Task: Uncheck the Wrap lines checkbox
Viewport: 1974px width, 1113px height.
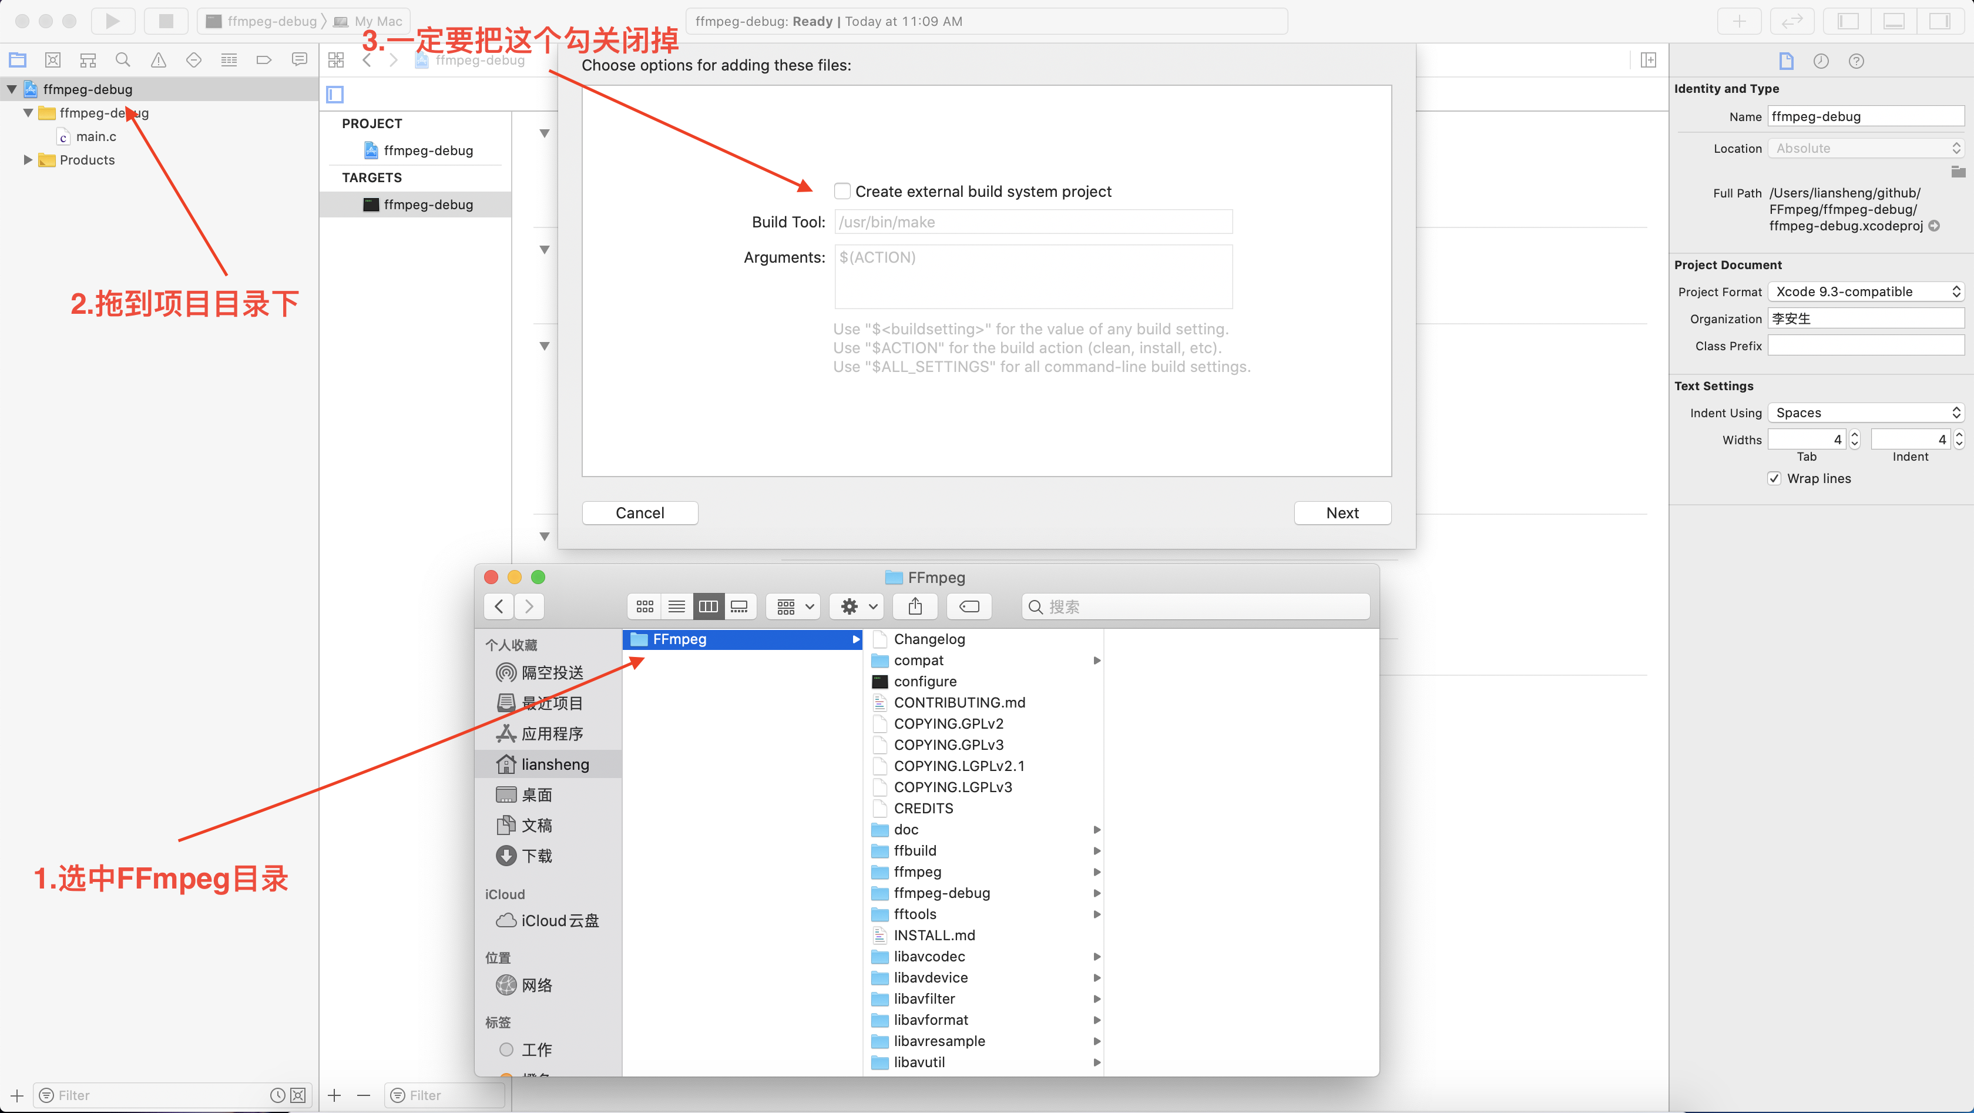Action: tap(1774, 478)
